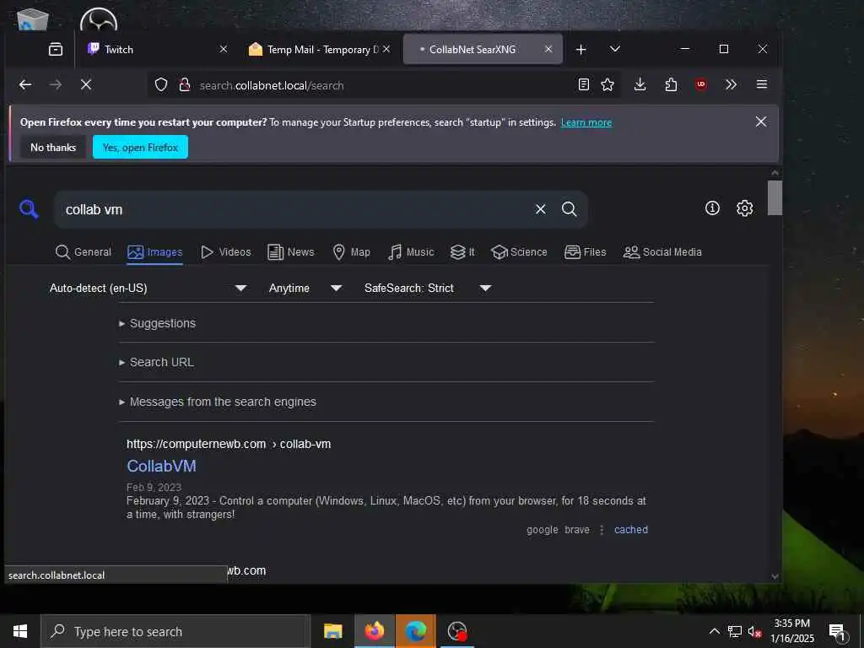Open result options three-dot menu
The height and width of the screenshot is (648, 864).
(x=602, y=530)
